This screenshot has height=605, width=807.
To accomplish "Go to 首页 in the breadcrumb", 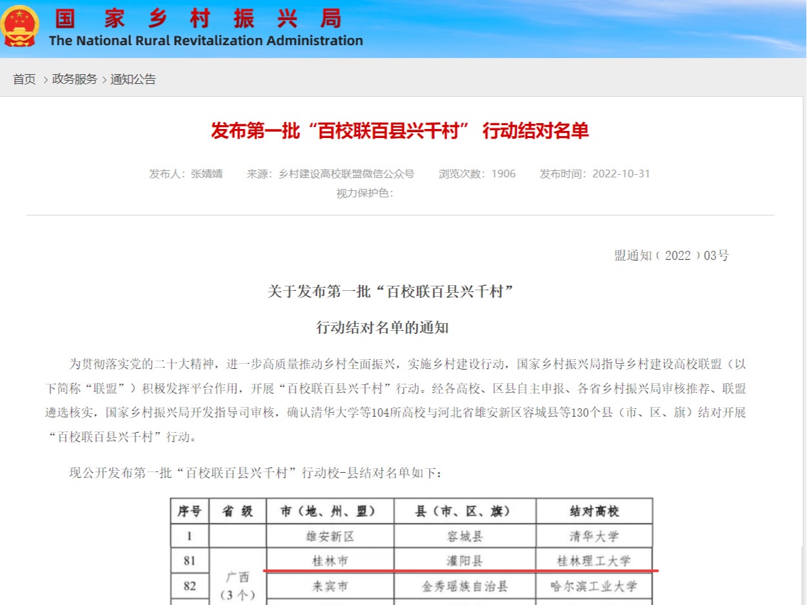I will pyautogui.click(x=25, y=79).
